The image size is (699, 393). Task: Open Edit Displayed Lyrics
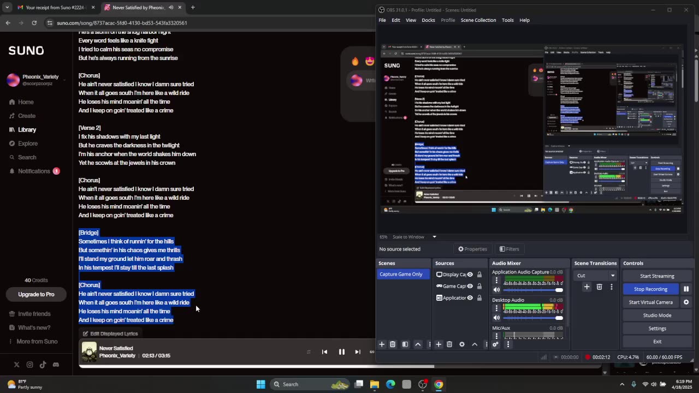110,334
